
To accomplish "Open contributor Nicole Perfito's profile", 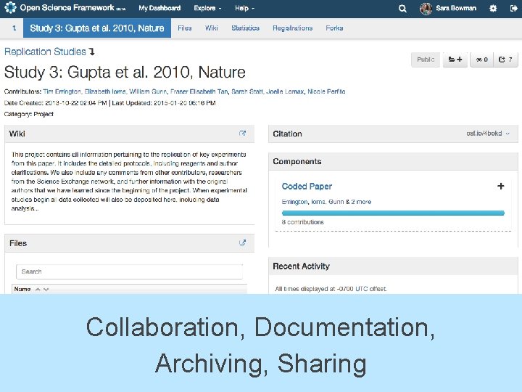I will point(326,91).
